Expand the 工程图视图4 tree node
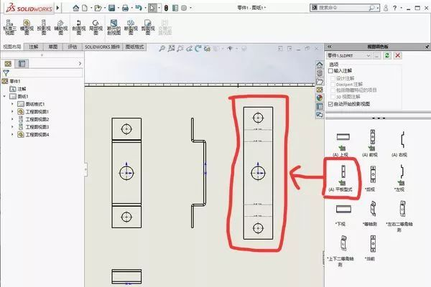 [12, 135]
